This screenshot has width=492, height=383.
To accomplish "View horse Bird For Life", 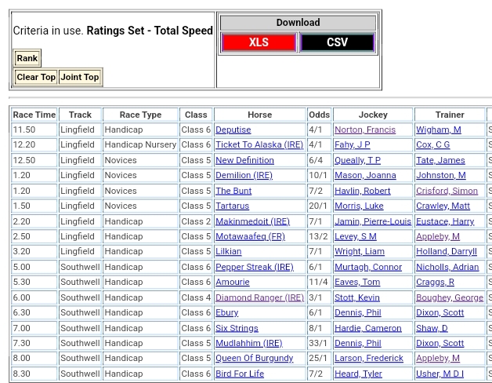I will [240, 374].
